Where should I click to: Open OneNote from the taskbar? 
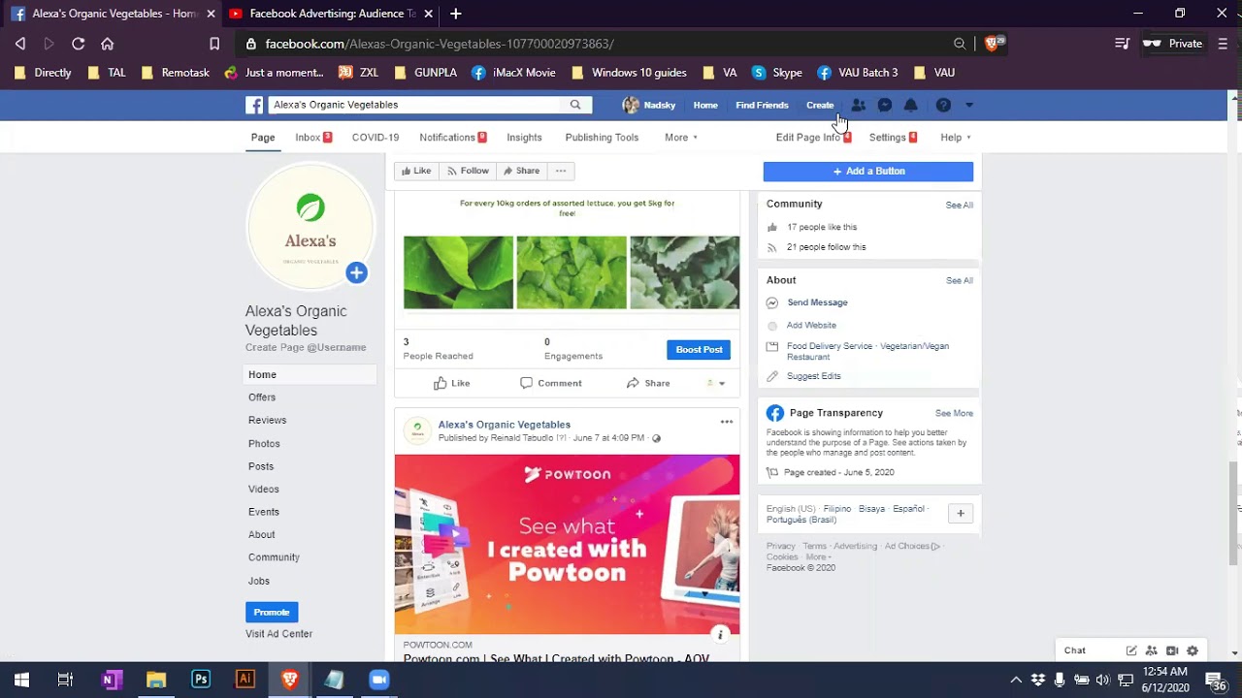tap(111, 680)
